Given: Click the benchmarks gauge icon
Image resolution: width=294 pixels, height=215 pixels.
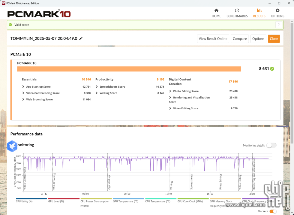Looking at the screenshot, I should tap(237, 10).
